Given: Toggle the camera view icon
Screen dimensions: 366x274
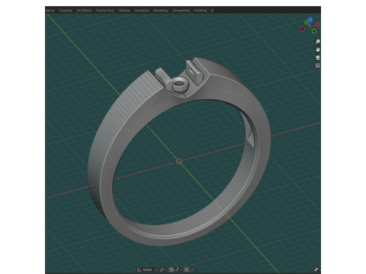Looking at the screenshot, I should point(318,58).
